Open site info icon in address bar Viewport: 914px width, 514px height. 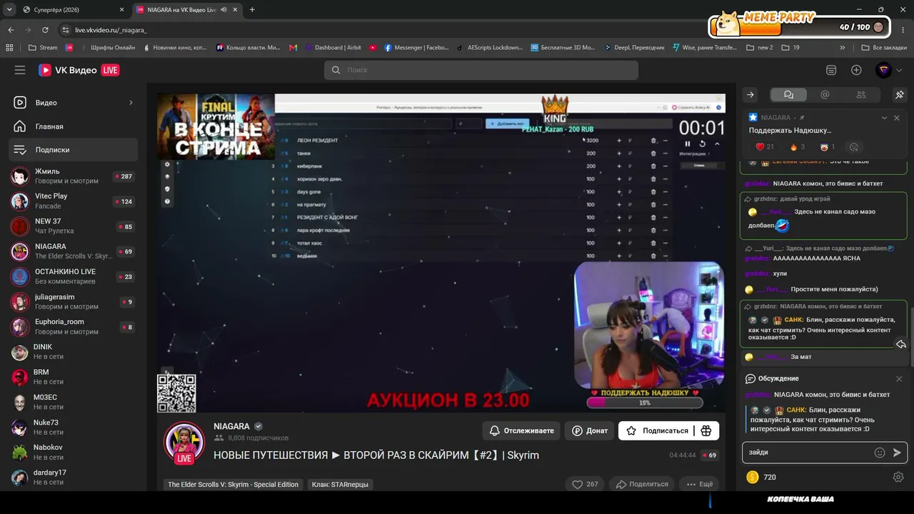point(66,30)
